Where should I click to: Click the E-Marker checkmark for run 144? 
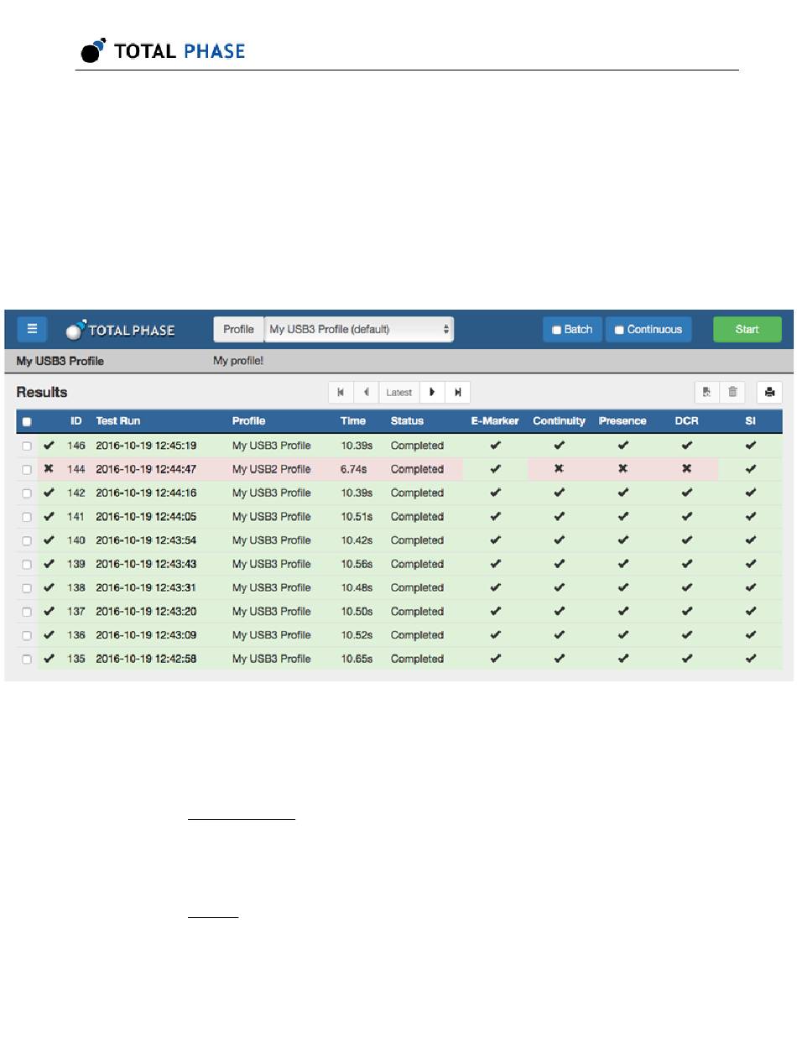(x=495, y=469)
